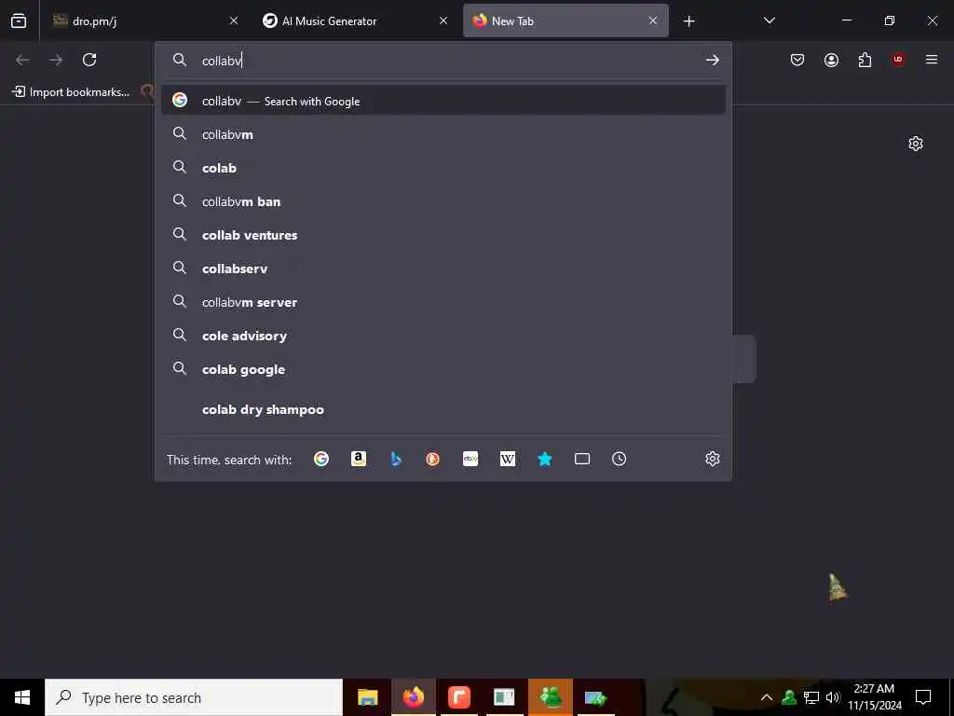Close the New Tab tab
Viewport: 954px width, 716px height.
(x=653, y=21)
